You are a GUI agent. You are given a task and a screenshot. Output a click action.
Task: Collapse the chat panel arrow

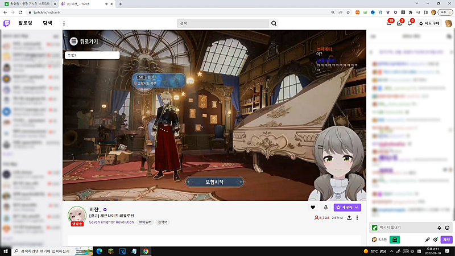(x=374, y=36)
